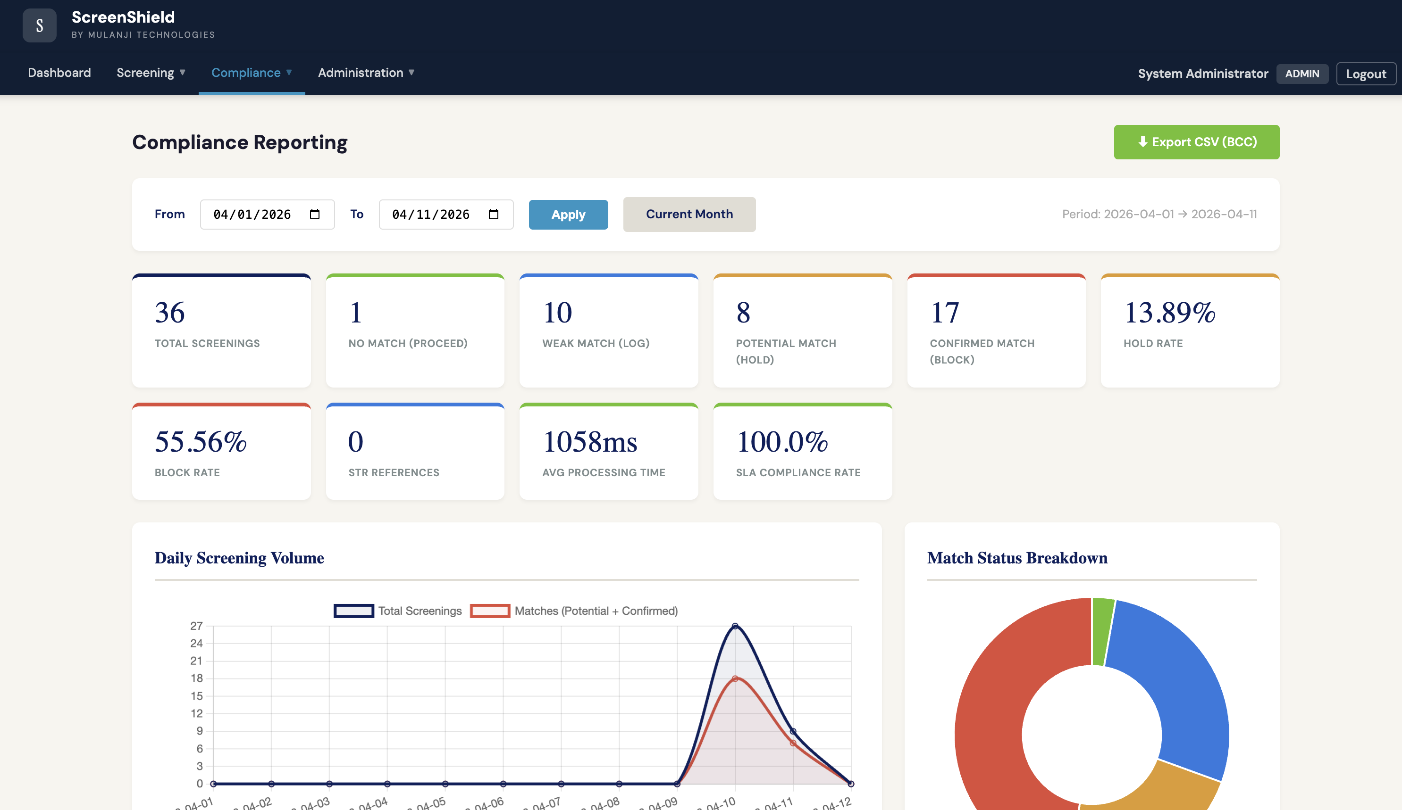This screenshot has width=1402, height=810.
Task: Click the ScreenShield S logo icon
Action: tap(40, 25)
